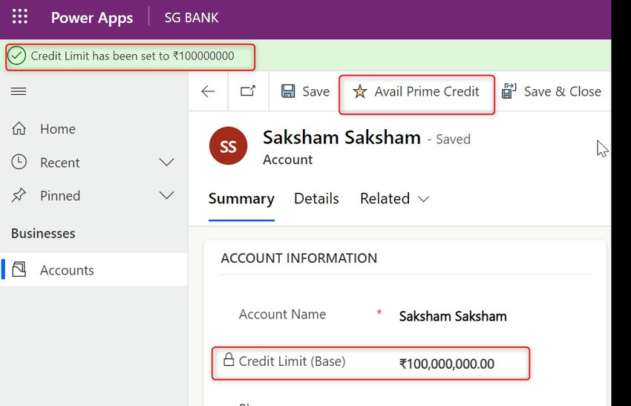Open Accounts in the sidebar
This screenshot has height=406, width=631.
click(67, 270)
